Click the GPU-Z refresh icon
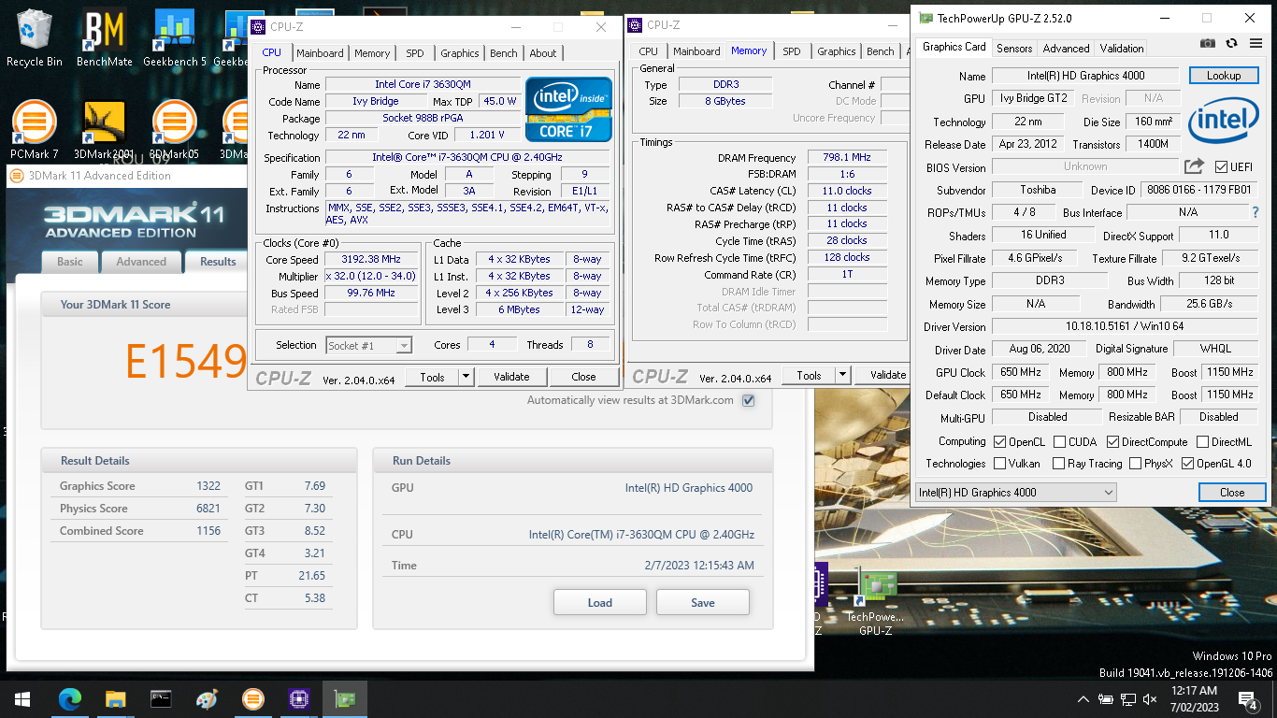The width and height of the screenshot is (1277, 718). tap(1231, 43)
